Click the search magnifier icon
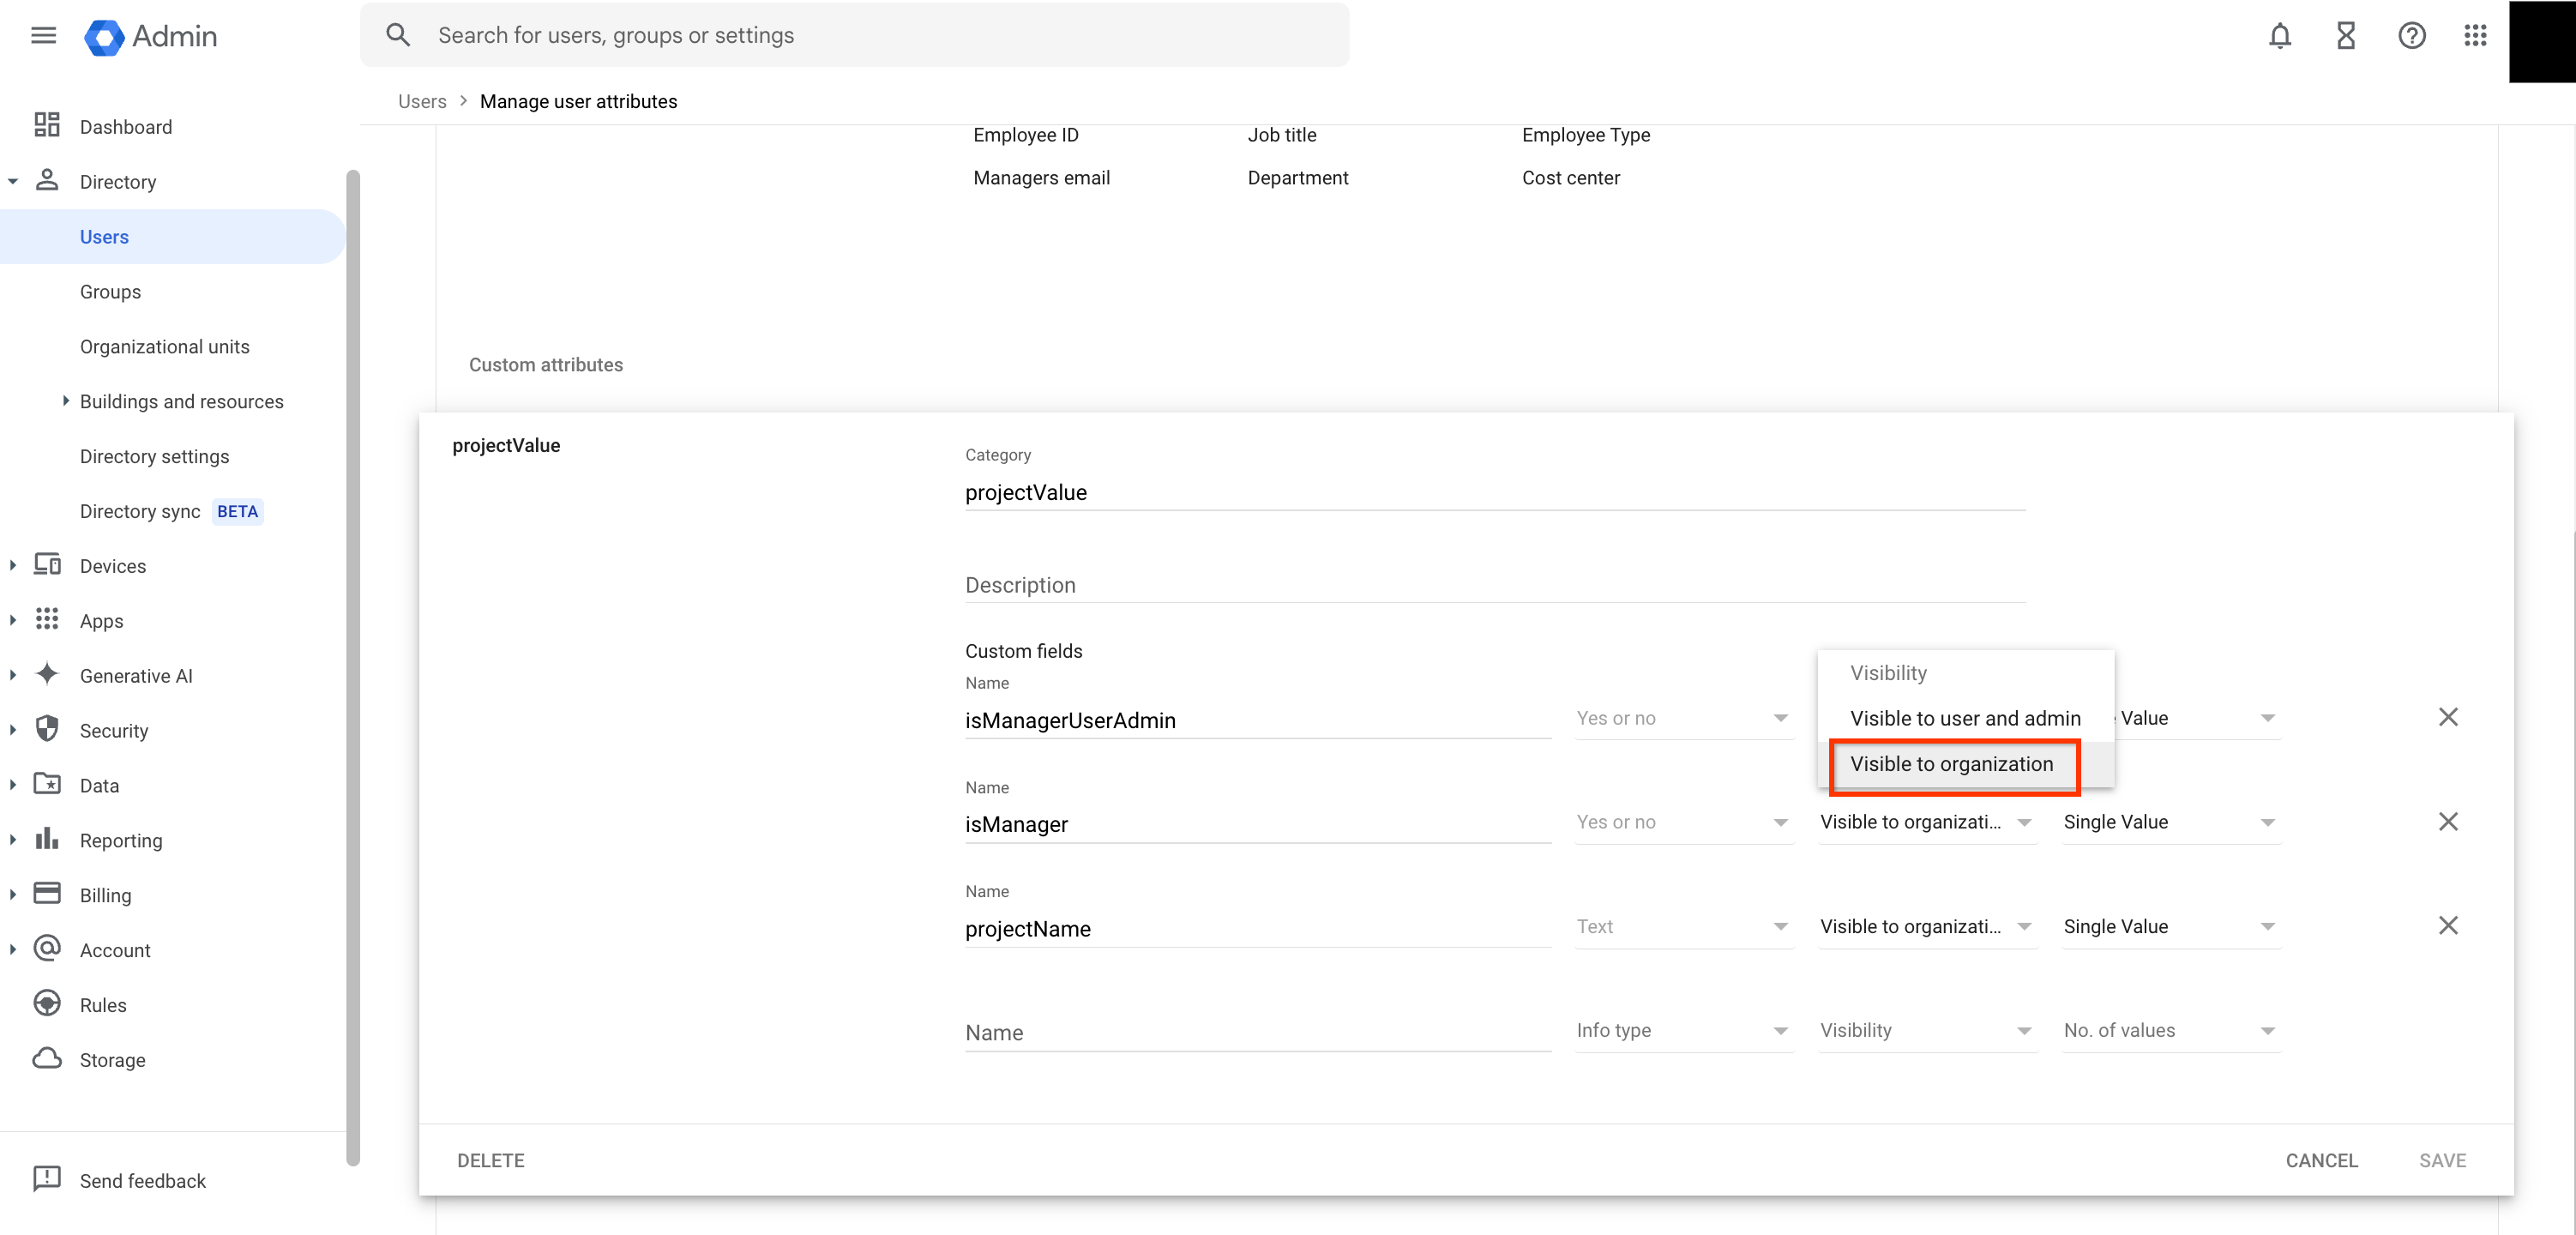The image size is (2576, 1235). pos(397,34)
